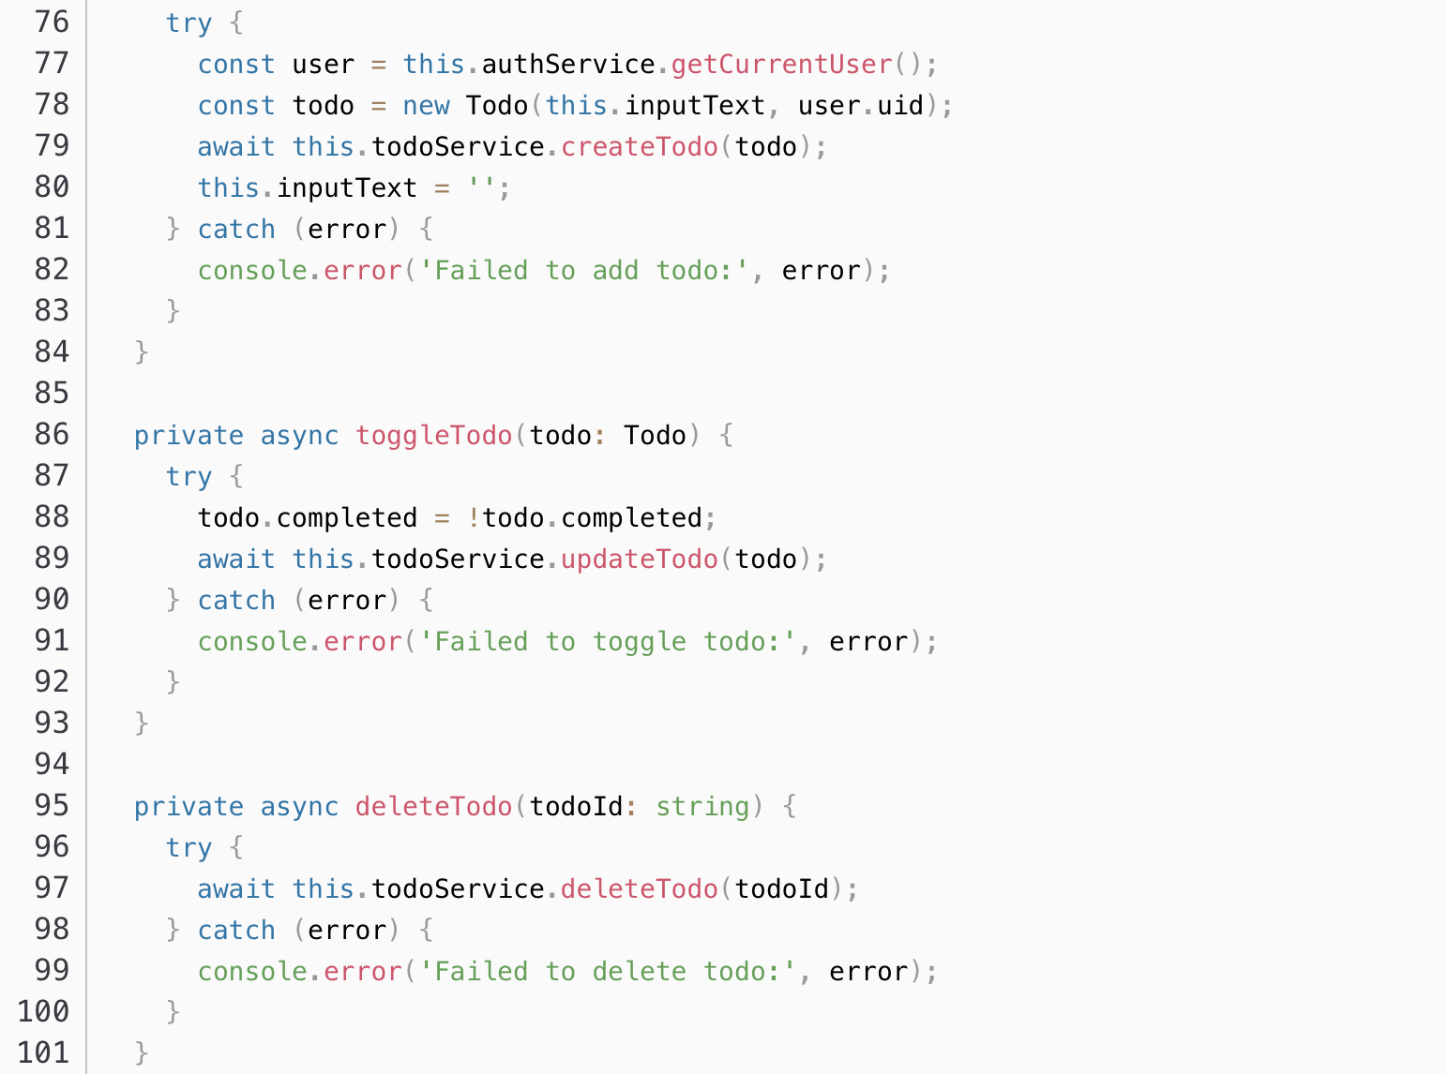
Task: Select line number 85 in the gutter
Action: [52, 393]
